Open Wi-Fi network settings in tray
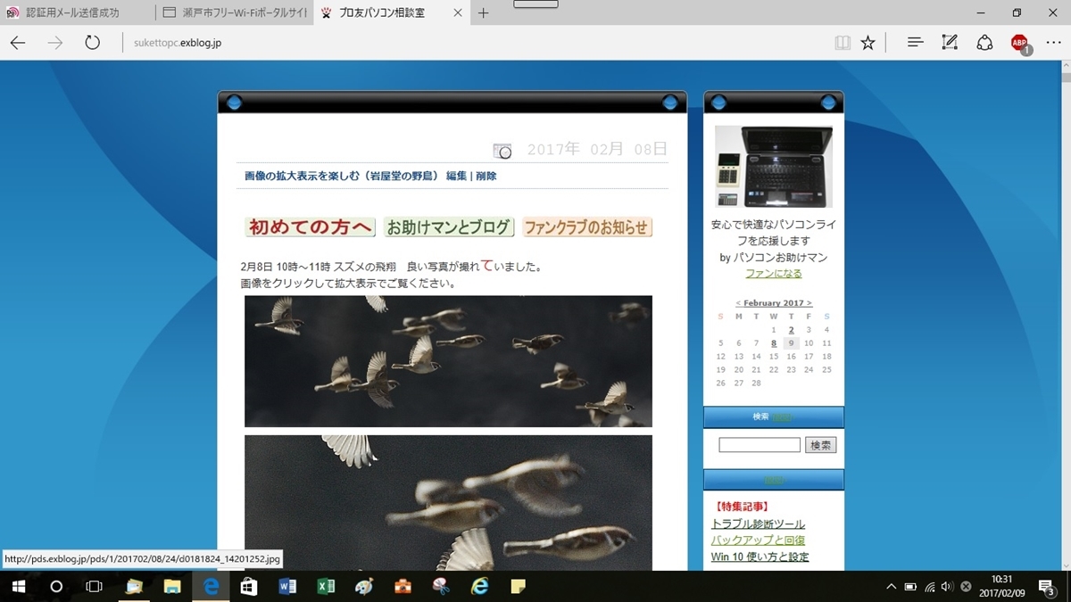Screen dimensions: 1071x602 [930, 586]
